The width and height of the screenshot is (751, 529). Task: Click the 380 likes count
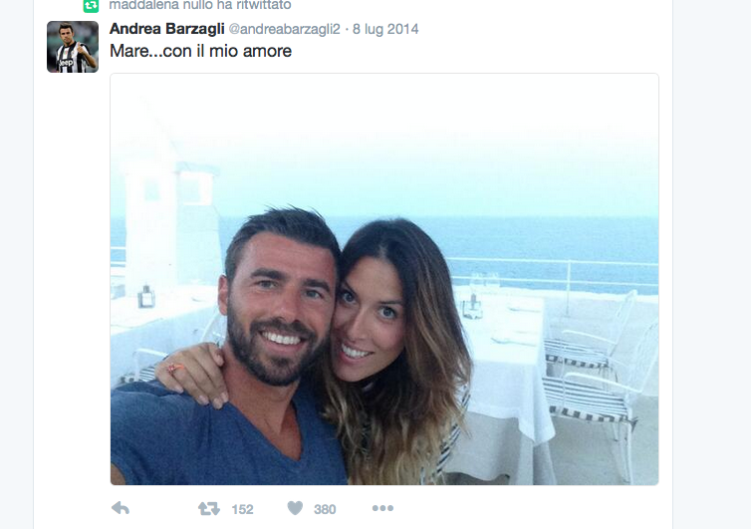(x=325, y=509)
